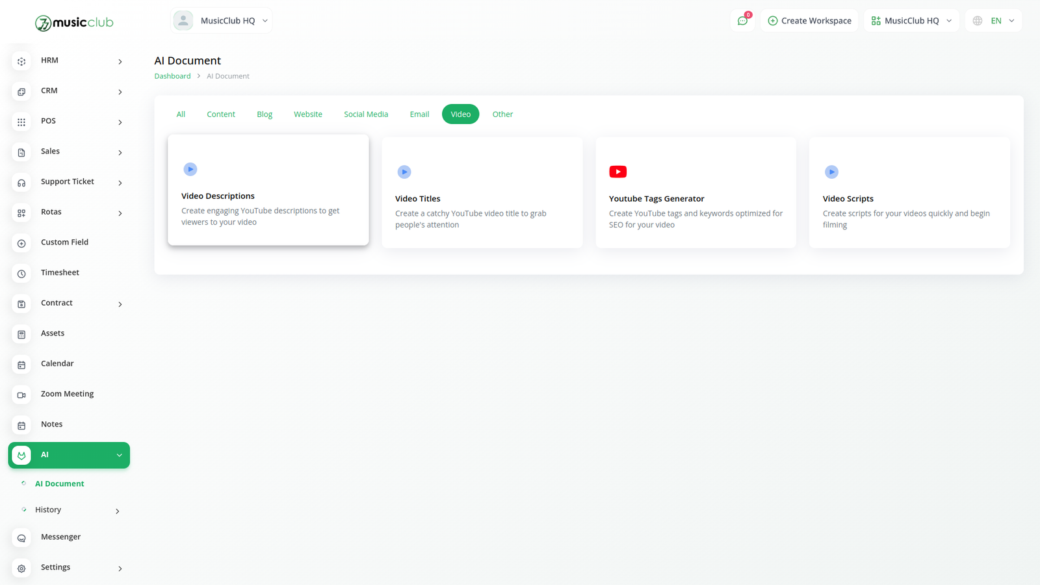Click the Video Descriptions play icon
This screenshot has width=1040, height=585.
click(190, 169)
